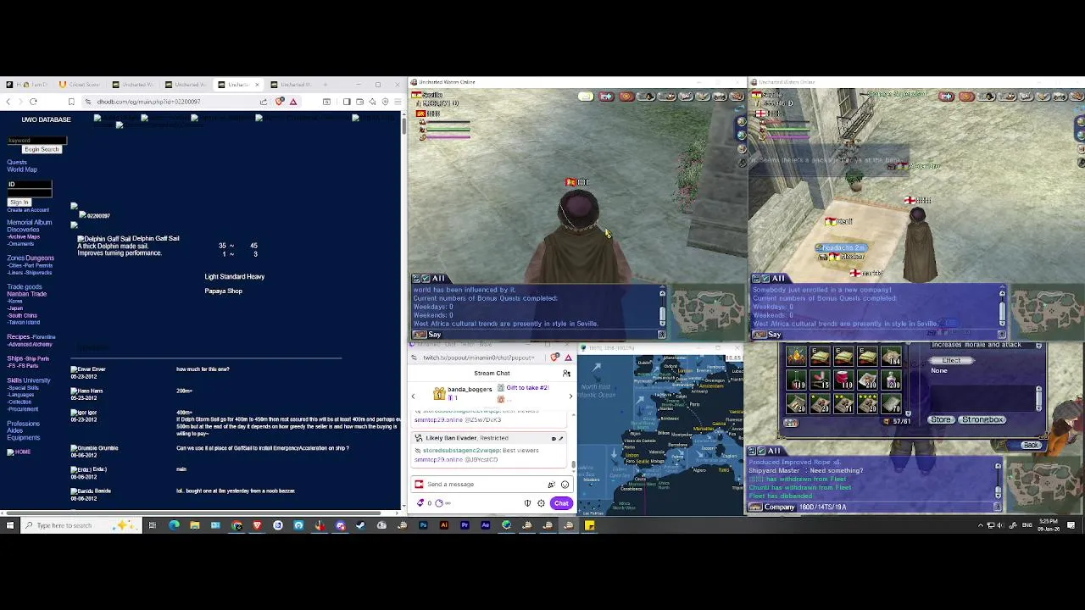The image size is (1085, 610).
Task: Click the Begin Search button
Action: tap(42, 149)
